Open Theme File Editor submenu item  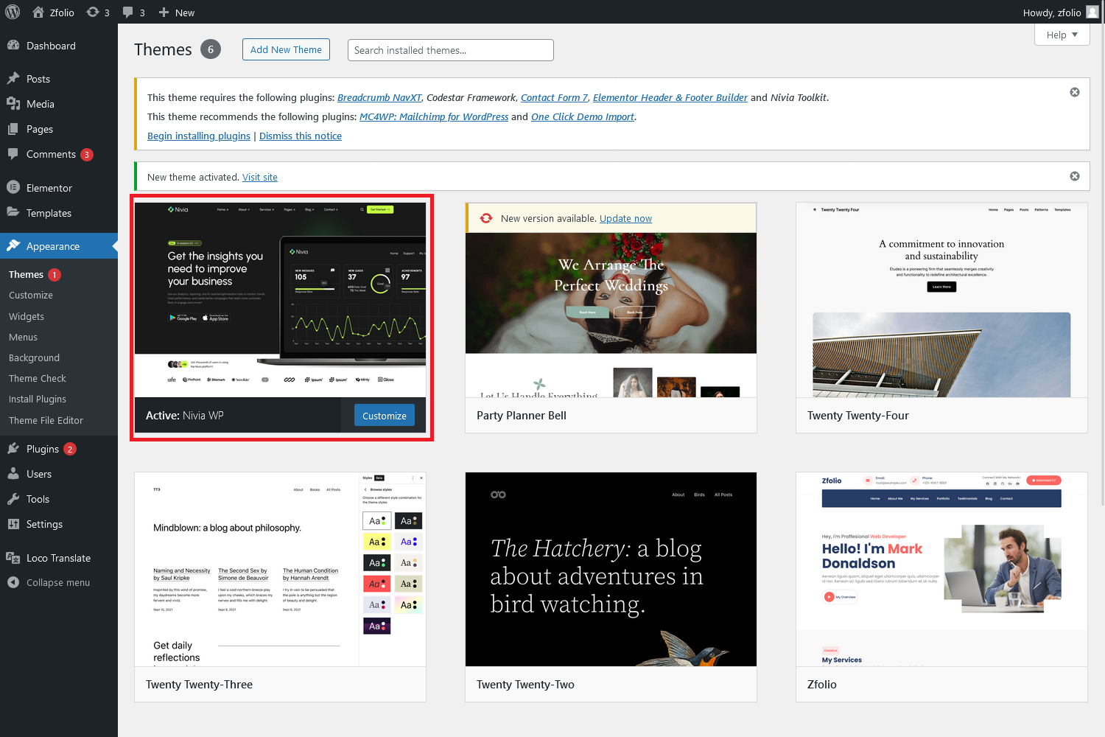(x=46, y=420)
